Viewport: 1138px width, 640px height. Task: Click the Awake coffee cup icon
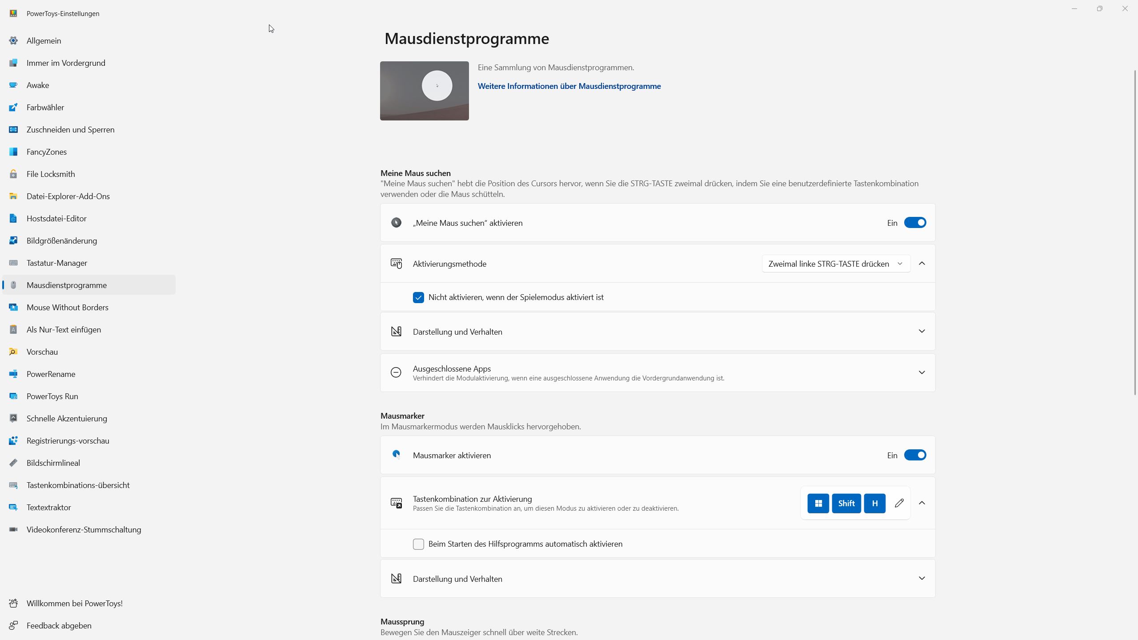(13, 85)
